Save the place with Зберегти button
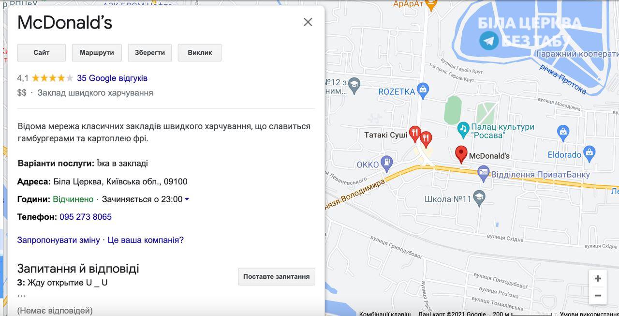 coord(150,53)
